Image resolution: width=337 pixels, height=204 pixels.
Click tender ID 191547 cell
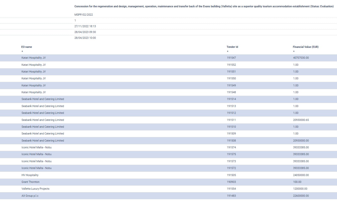pos(231,58)
